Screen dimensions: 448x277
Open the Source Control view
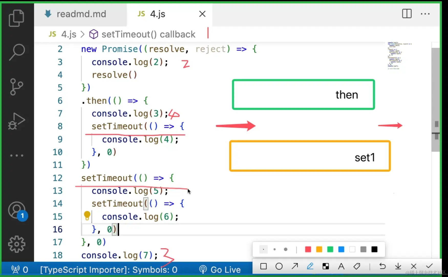[17, 87]
